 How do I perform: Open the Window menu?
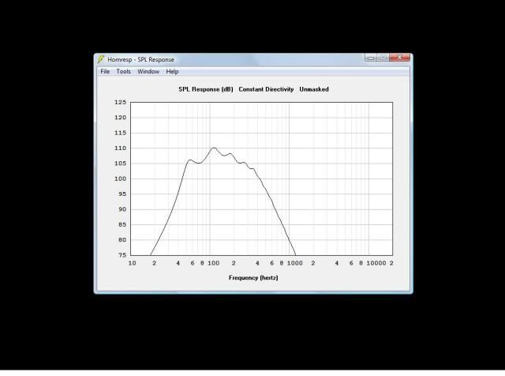point(148,72)
